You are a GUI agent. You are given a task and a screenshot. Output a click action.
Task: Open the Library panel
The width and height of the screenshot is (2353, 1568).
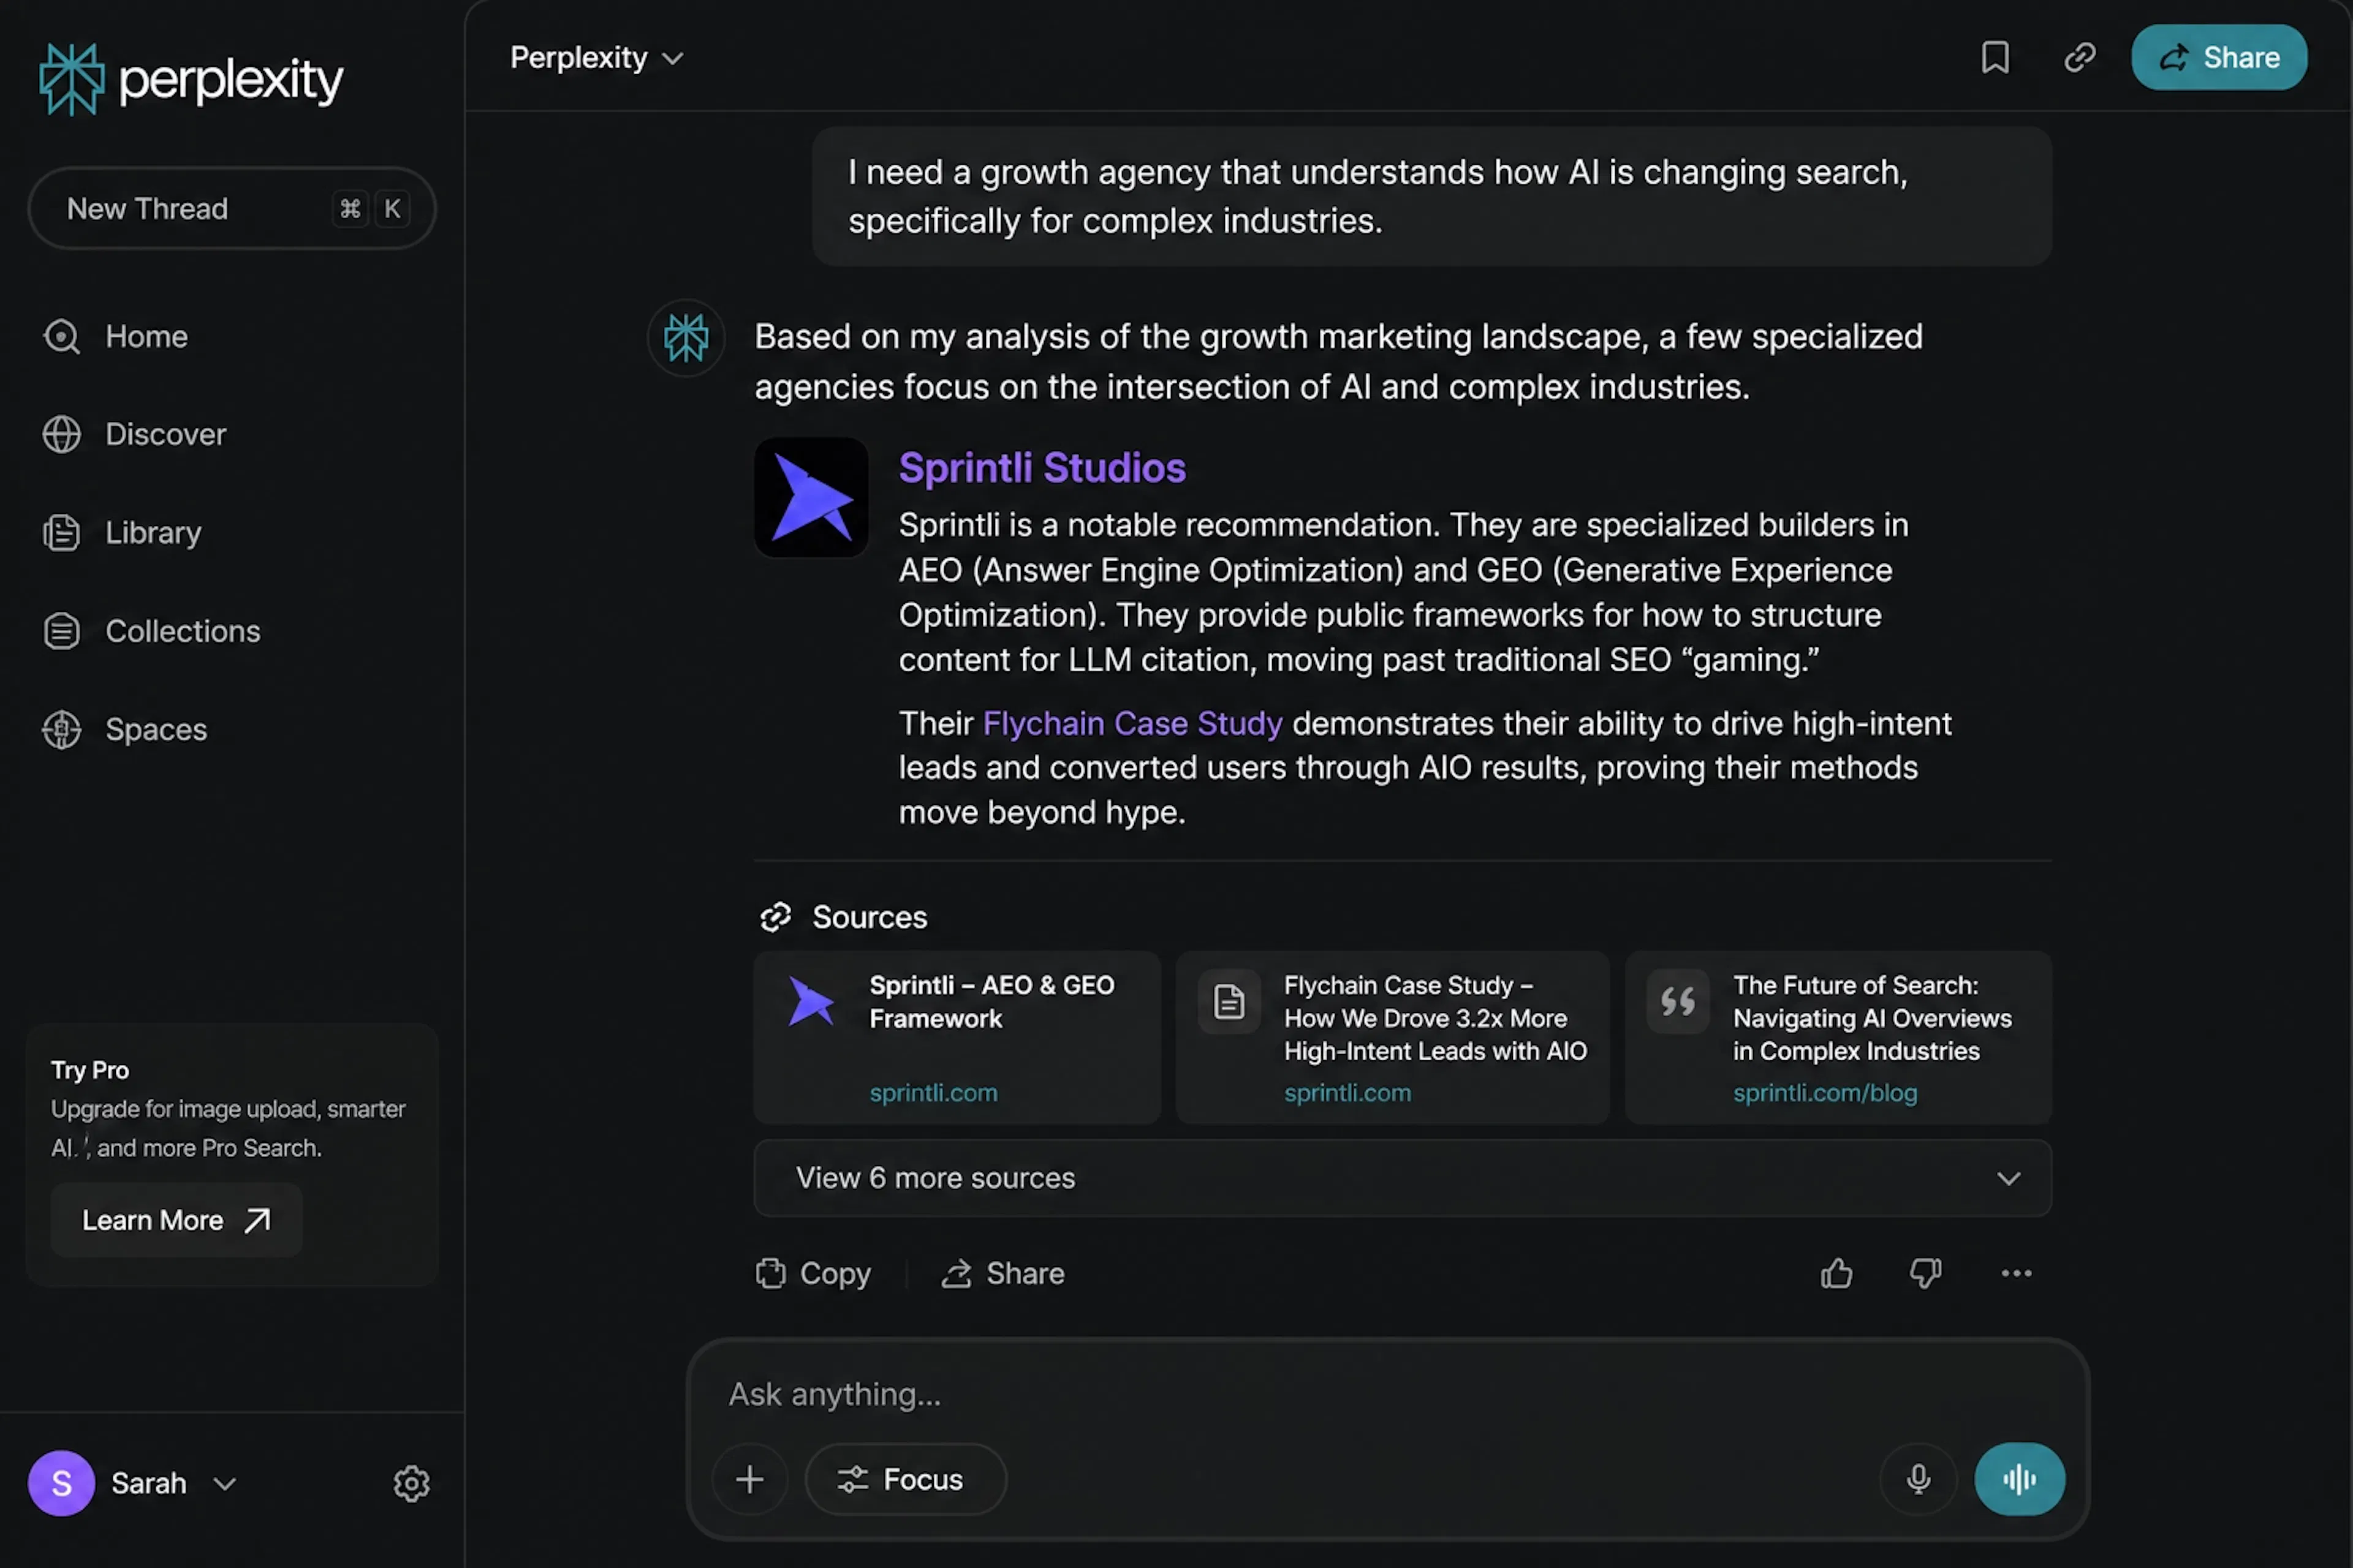pyautogui.click(x=152, y=532)
